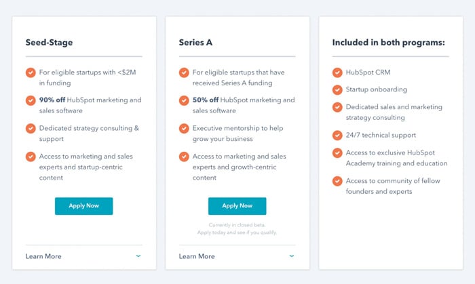Expand Seed-Stage Learn More chevron
This screenshot has width=475, height=284.
tap(138, 256)
